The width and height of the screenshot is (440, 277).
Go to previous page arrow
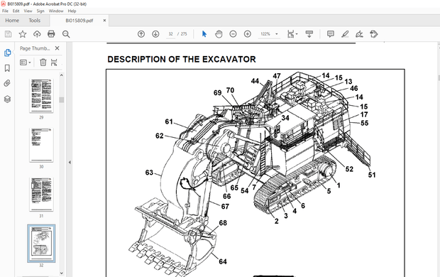pos(141,34)
